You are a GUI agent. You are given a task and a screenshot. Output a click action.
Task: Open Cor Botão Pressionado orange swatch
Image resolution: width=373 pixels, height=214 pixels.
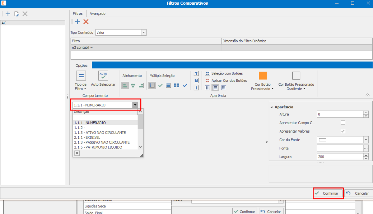click(x=263, y=76)
